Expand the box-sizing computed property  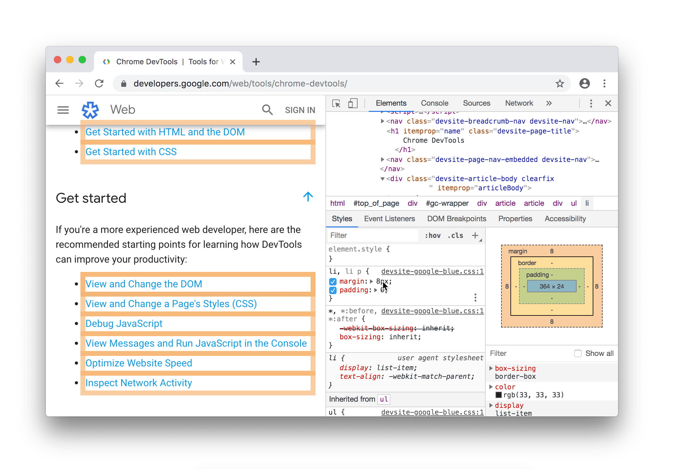[491, 367]
